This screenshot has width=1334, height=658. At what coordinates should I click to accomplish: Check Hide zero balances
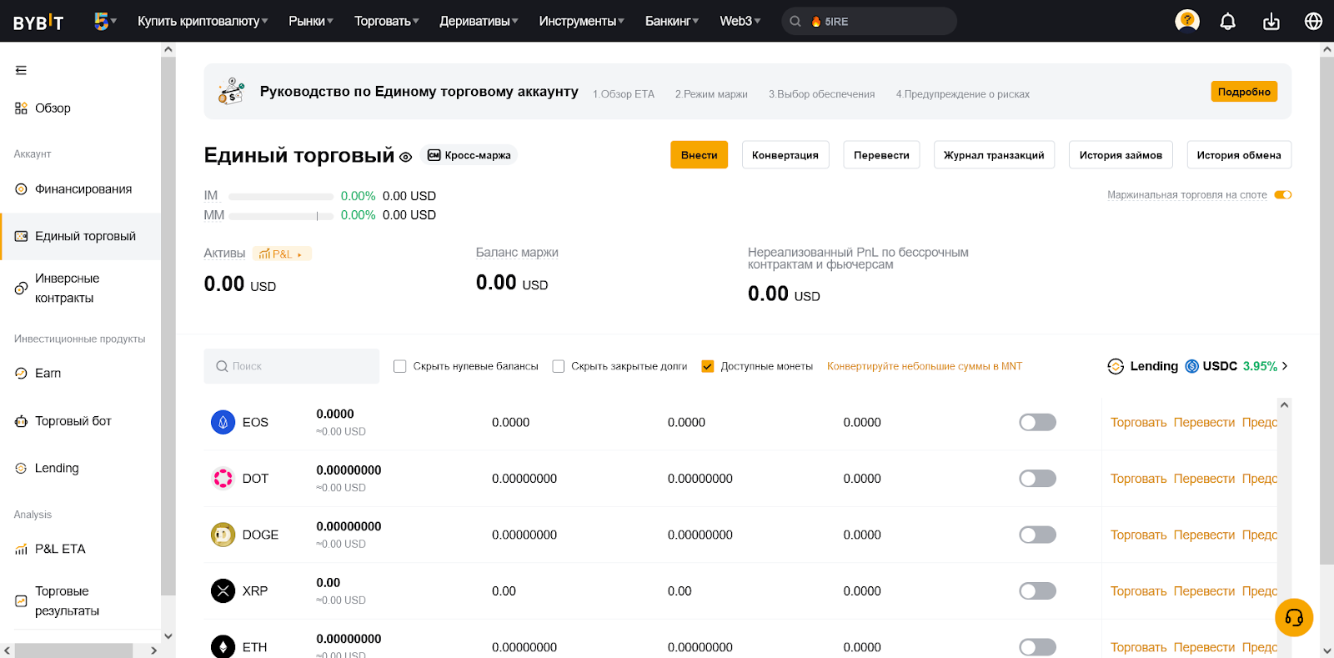point(400,366)
